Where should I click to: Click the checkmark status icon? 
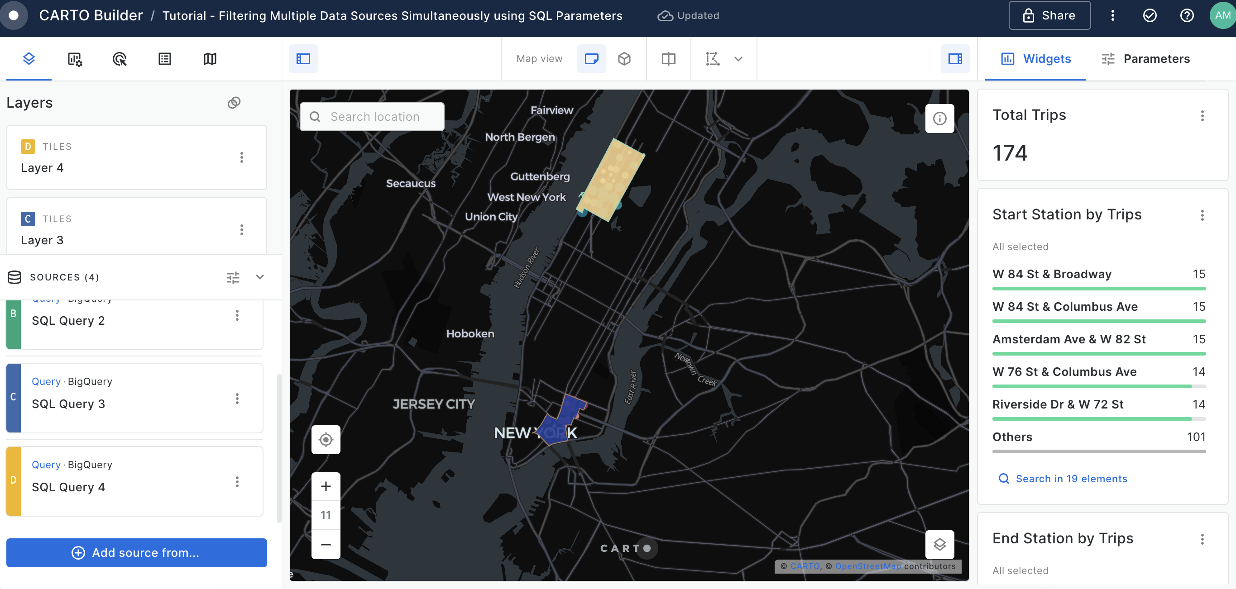tap(1150, 15)
